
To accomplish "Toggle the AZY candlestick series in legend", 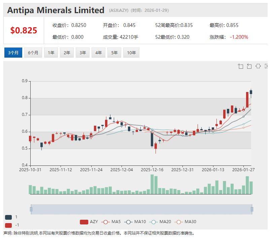I will [89, 222].
